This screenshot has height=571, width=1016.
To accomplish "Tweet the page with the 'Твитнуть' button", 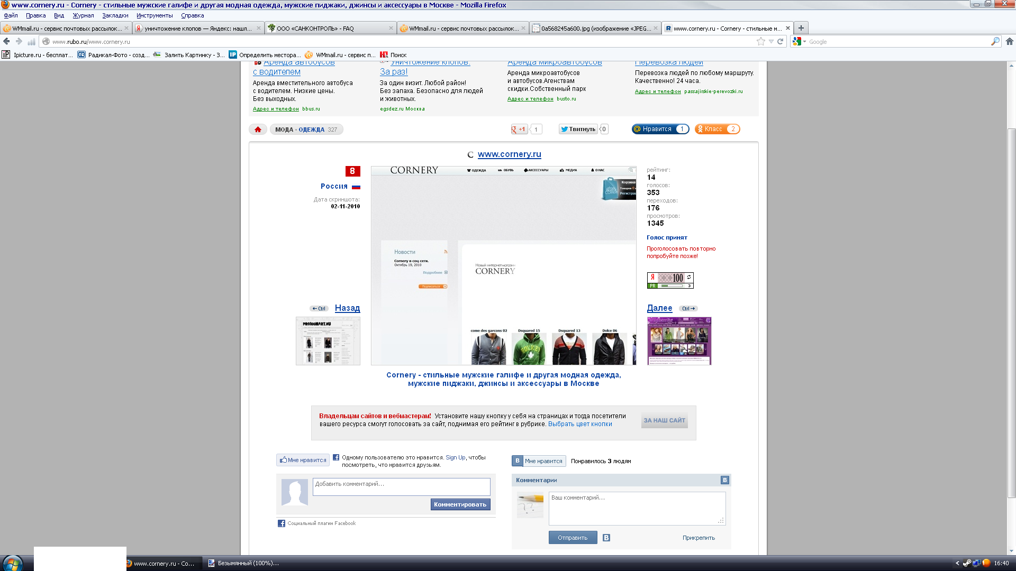I will click(578, 129).
